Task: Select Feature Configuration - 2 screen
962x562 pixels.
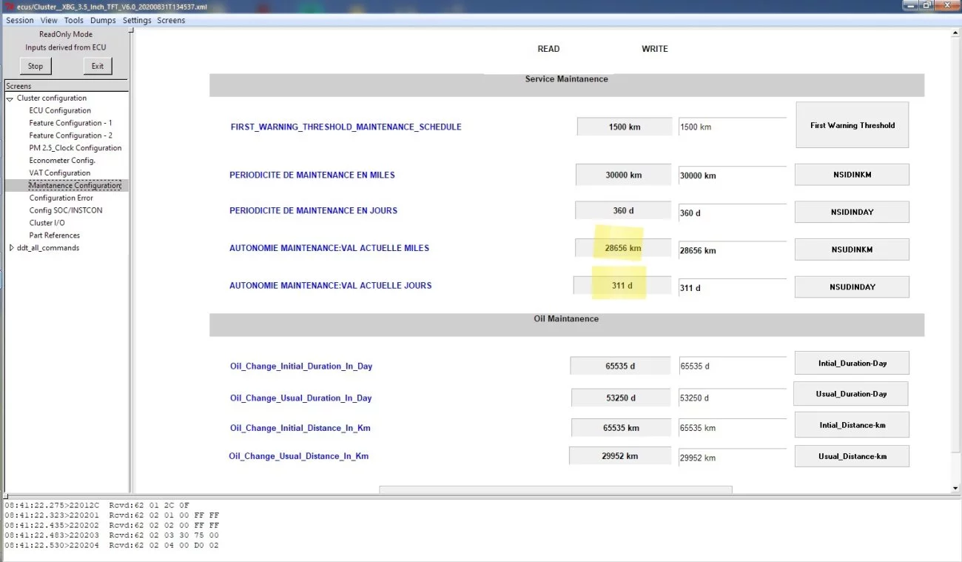Action: click(70, 136)
